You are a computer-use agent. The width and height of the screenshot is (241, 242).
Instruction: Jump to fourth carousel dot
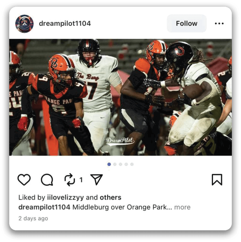coord(126,164)
